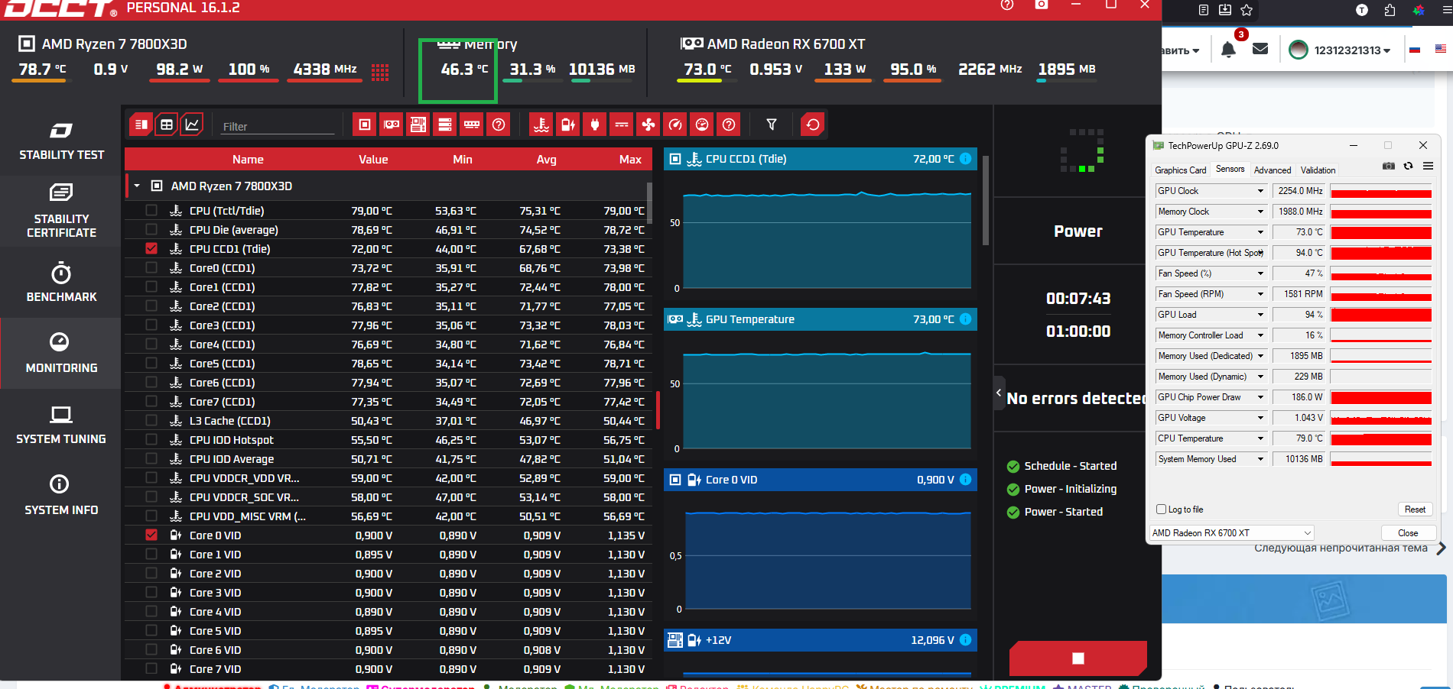
Task: Click the Filter text field
Action: (277, 127)
